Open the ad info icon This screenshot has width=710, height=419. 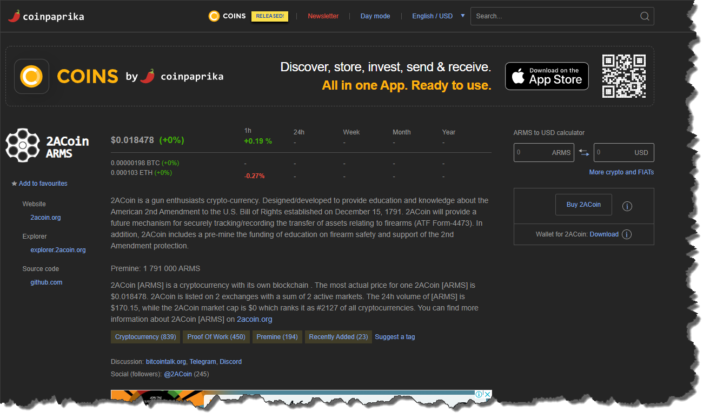click(479, 395)
